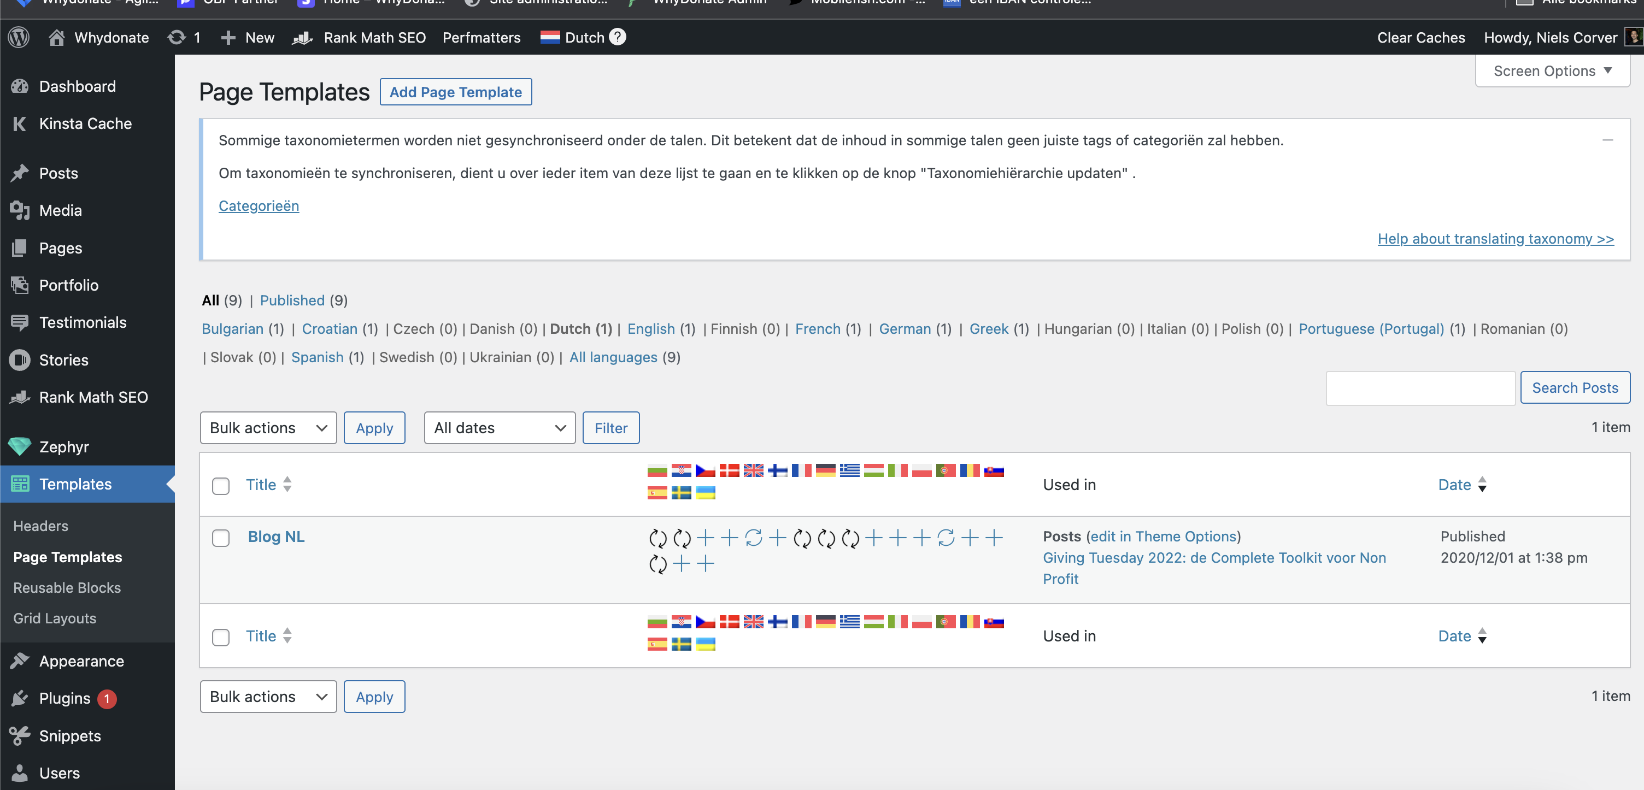Viewport: 1644px width, 790px height.
Task: Click Clear Caches in admin bar
Action: (1420, 37)
